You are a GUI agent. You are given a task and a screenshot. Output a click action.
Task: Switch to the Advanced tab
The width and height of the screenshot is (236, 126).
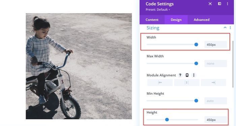pos(202,20)
